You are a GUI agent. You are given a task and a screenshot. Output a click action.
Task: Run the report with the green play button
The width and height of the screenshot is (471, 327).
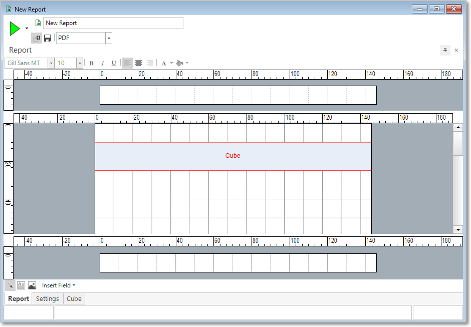(x=15, y=29)
